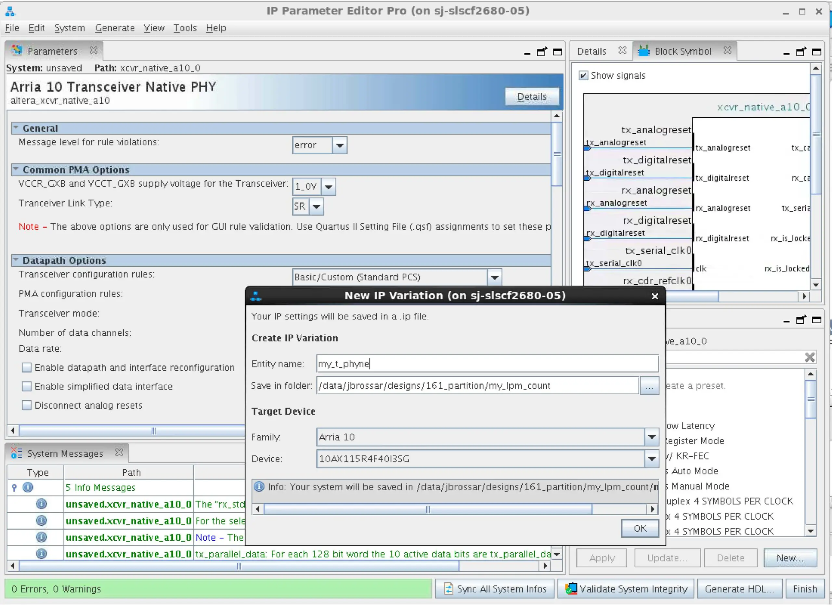The height and width of the screenshot is (605, 832).
Task: Click the Entity name text field
Action: [x=487, y=364]
